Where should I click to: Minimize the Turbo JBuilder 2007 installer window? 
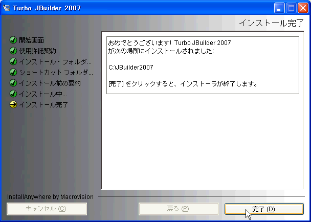279,8
